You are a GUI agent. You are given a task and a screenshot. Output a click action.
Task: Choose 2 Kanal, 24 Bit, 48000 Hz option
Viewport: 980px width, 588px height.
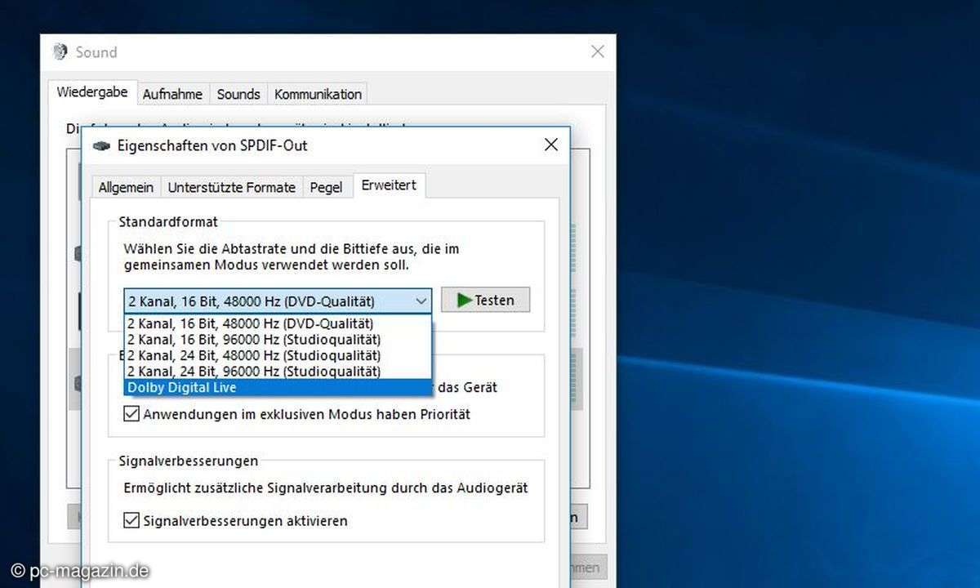[x=278, y=355]
